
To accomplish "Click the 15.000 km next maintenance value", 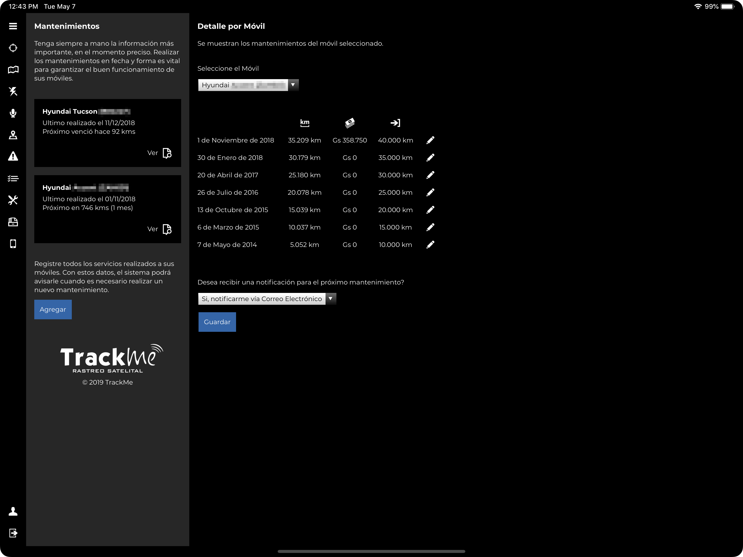I will (x=395, y=227).
